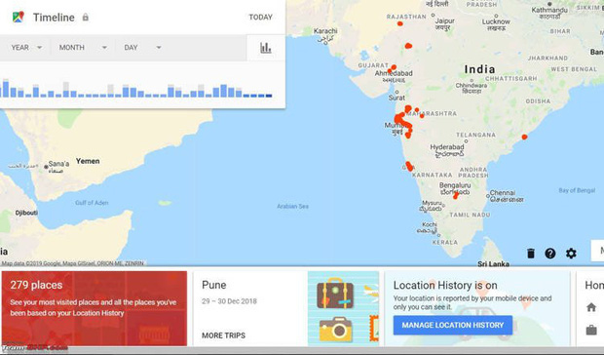Click MANAGE LOCATION HISTORY button

pos(453,325)
